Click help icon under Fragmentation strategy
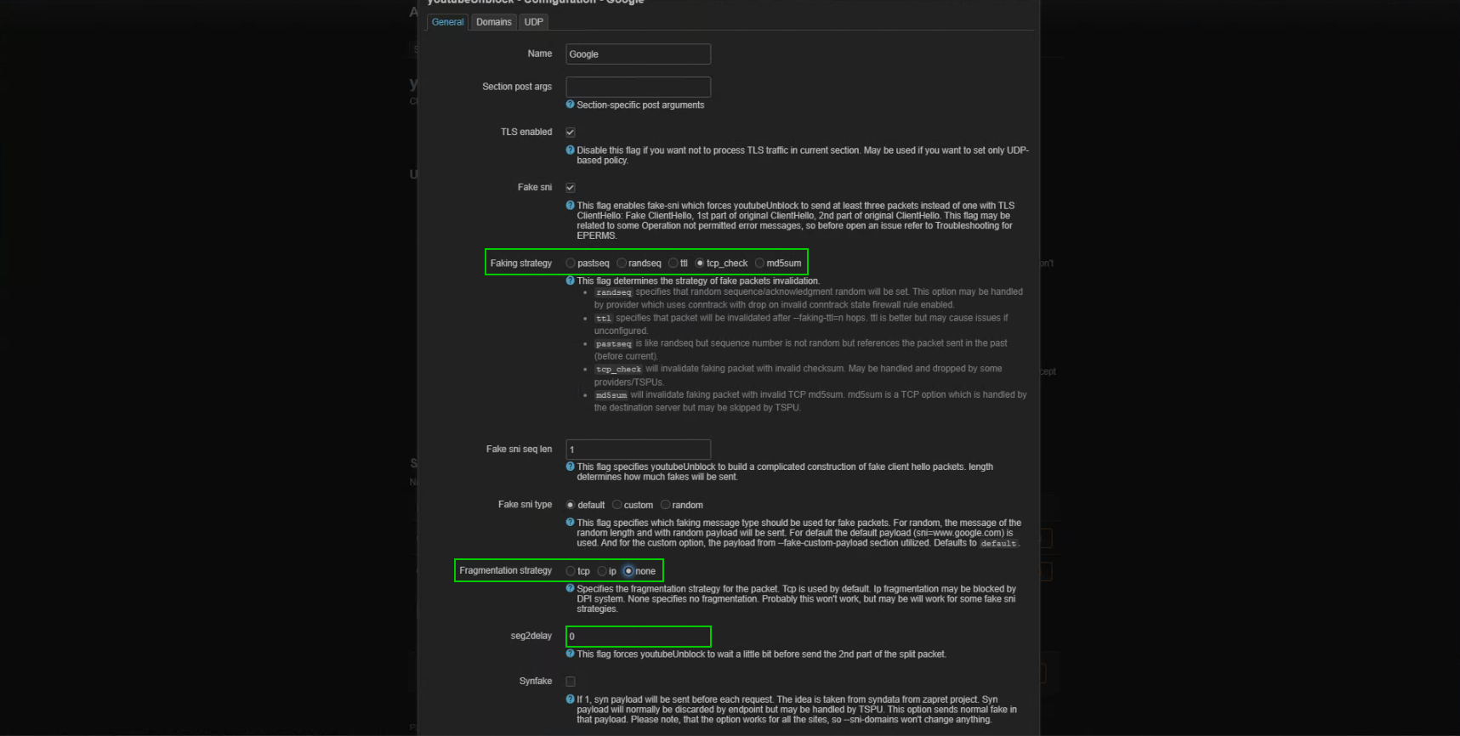This screenshot has height=736, width=1460. point(571,588)
